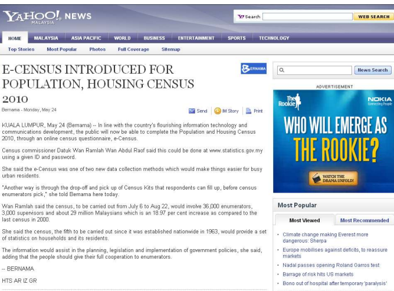
Task: Click the Nokia logo in advertisement
Action: pyautogui.click(x=379, y=100)
